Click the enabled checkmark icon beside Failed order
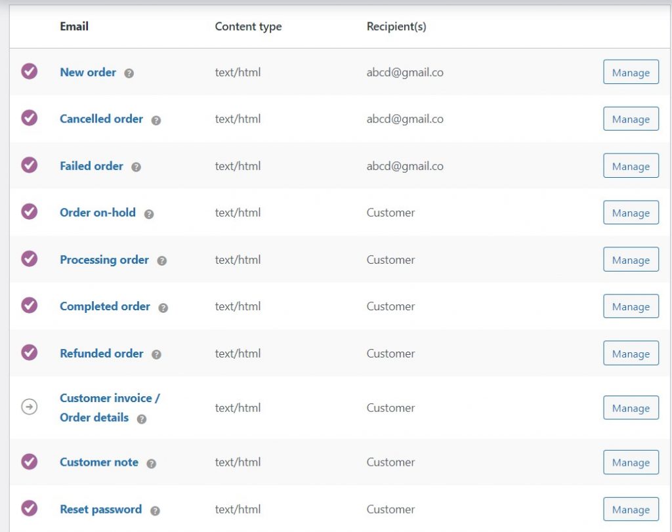Screen dimensions: 672x532 coord(29,165)
